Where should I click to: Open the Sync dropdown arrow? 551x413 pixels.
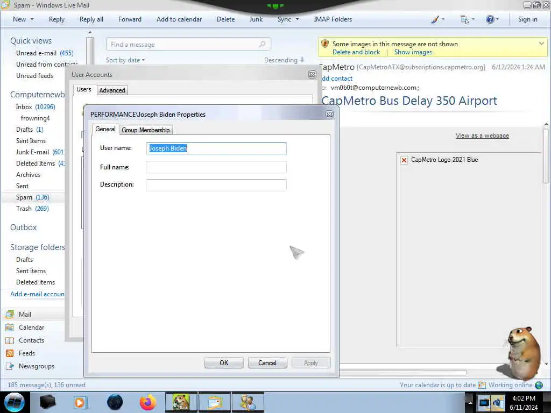(297, 19)
